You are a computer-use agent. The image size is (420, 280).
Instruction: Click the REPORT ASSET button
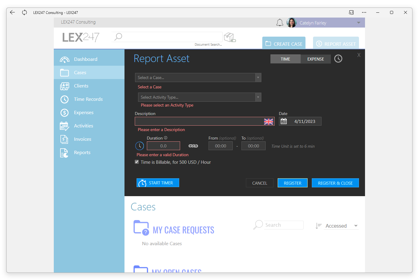pos(336,44)
